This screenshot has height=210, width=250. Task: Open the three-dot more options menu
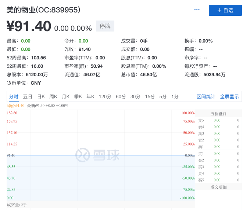(x=197, y=10)
